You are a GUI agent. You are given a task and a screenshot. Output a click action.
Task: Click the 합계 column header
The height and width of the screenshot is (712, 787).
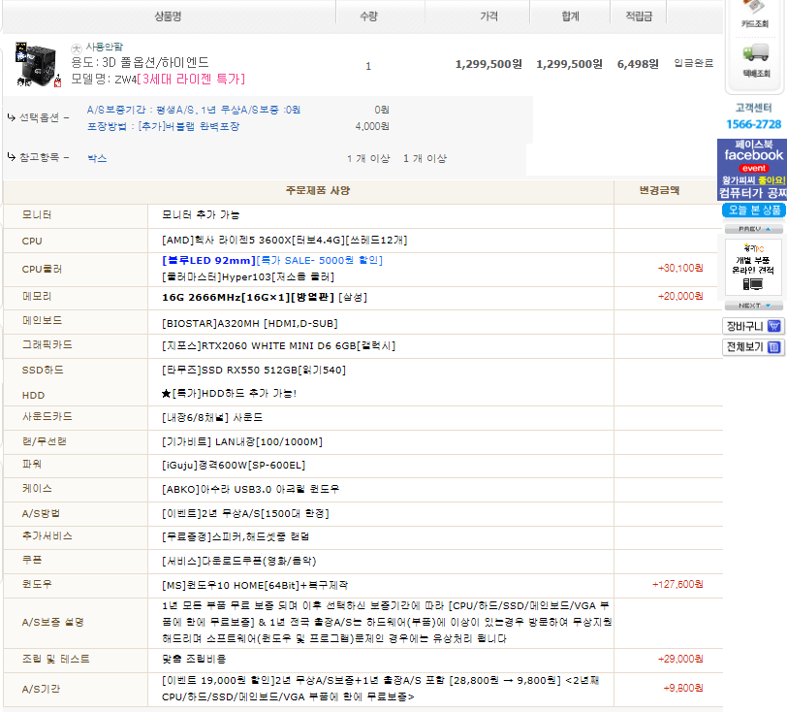[570, 16]
